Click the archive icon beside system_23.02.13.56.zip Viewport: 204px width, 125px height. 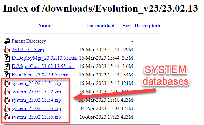(x=7, y=117)
